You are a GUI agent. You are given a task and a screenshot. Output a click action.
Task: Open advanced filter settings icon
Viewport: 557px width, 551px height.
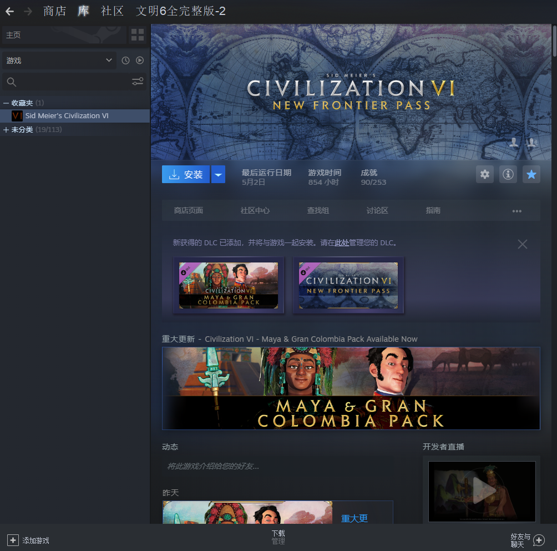pyautogui.click(x=138, y=82)
